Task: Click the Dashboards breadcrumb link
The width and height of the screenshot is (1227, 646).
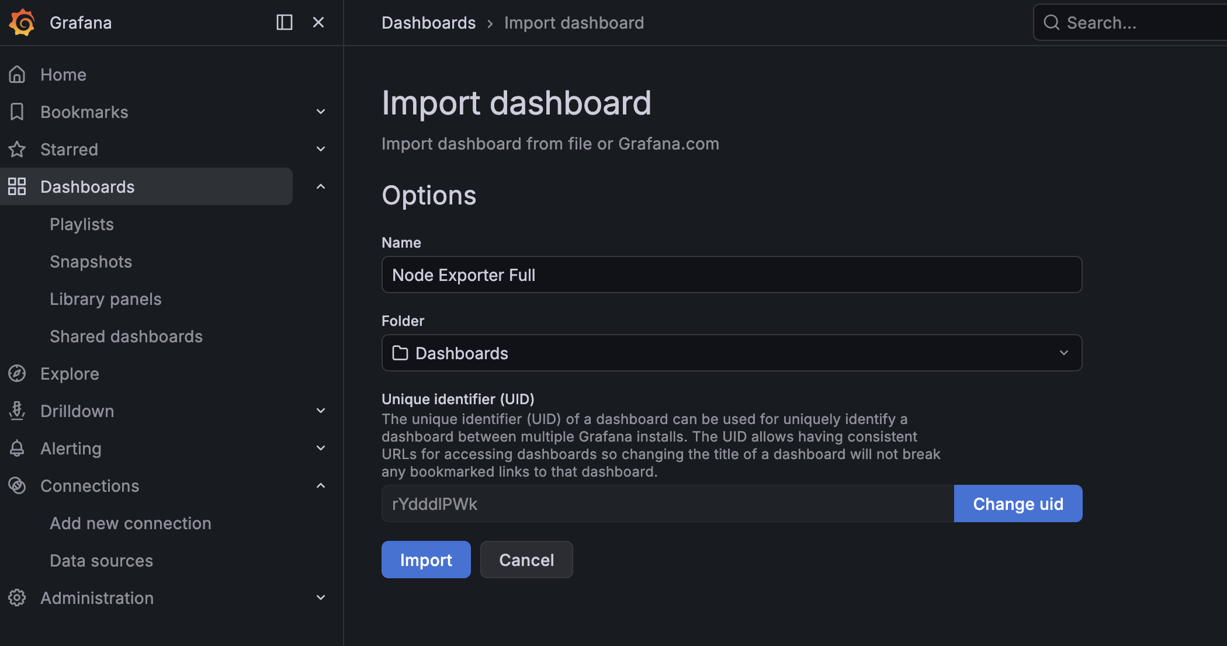Action: (428, 23)
